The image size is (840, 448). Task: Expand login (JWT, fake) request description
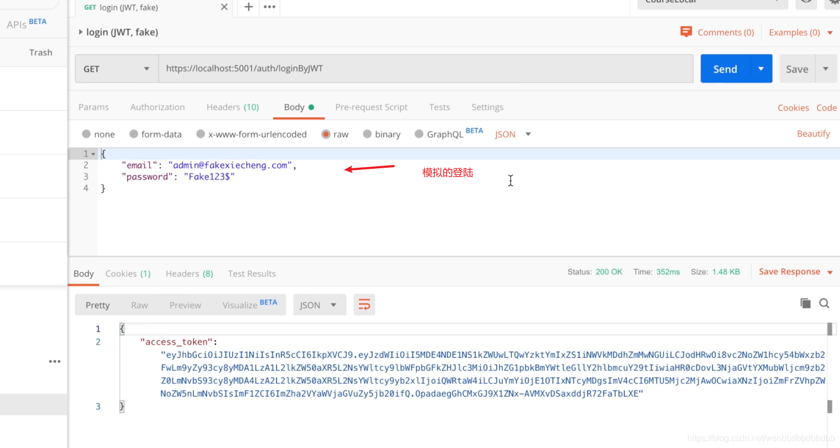(81, 32)
